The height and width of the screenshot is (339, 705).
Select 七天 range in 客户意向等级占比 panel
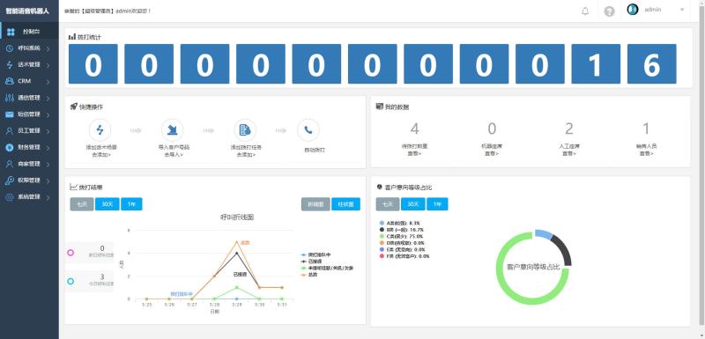pos(388,204)
